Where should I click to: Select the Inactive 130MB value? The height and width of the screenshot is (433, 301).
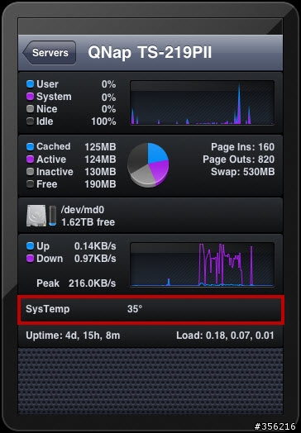(x=100, y=172)
